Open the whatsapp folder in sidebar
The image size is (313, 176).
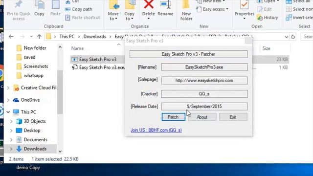[x=34, y=76]
